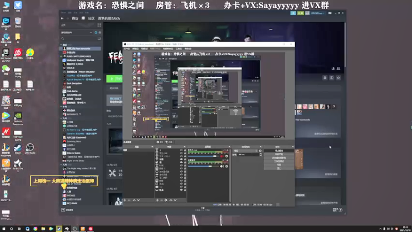
Task: Unmute the red muted speaker in the OBS mixer
Action: click(x=222, y=156)
